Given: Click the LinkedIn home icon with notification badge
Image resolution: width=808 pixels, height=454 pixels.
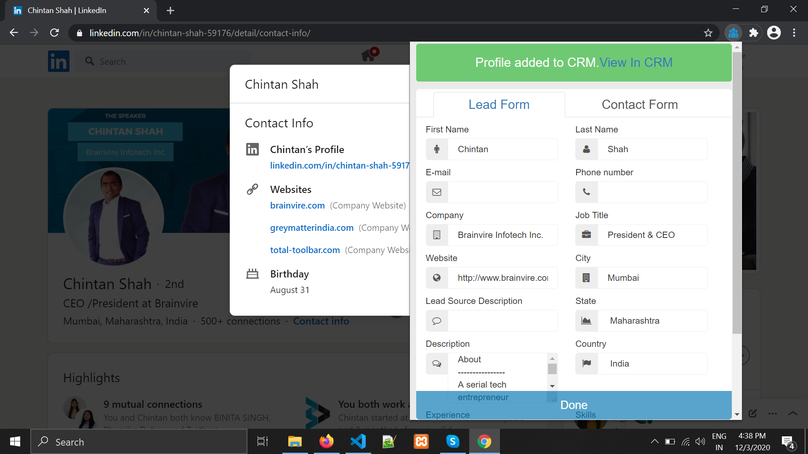Looking at the screenshot, I should (369, 54).
